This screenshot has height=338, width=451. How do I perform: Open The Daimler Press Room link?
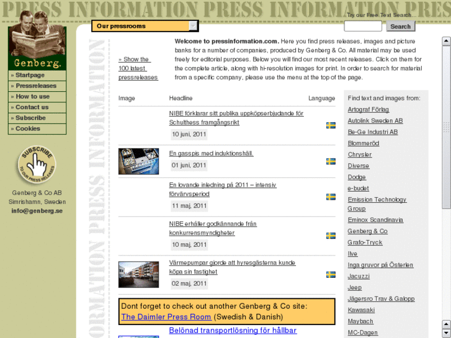(x=166, y=317)
